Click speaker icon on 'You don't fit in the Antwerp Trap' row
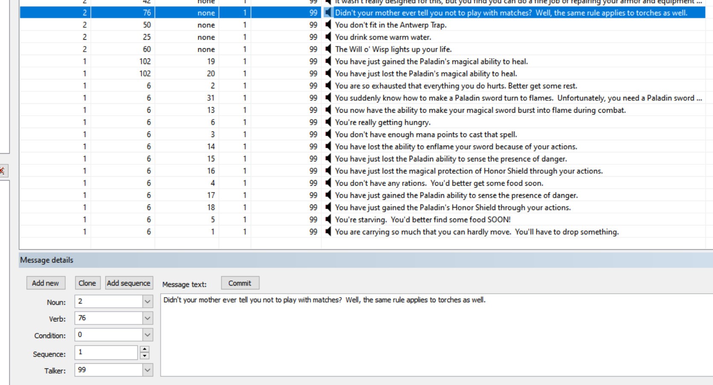 pyautogui.click(x=328, y=25)
